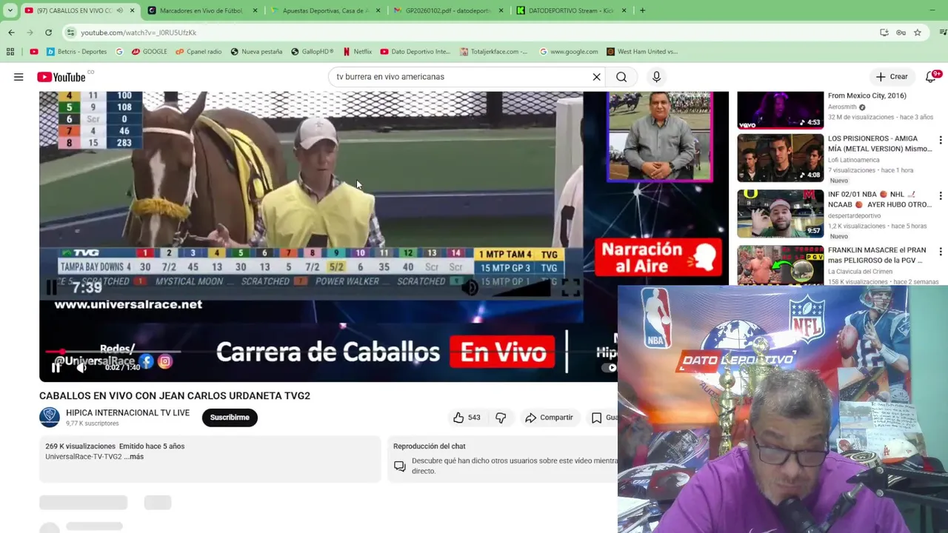Open GOOGLE bookmark
Viewport: 948px width, 533px height.
click(149, 52)
